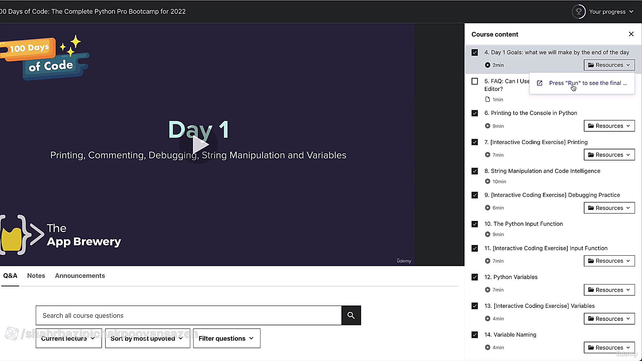Open lecture 9 Debugging Practice title

pos(552,195)
